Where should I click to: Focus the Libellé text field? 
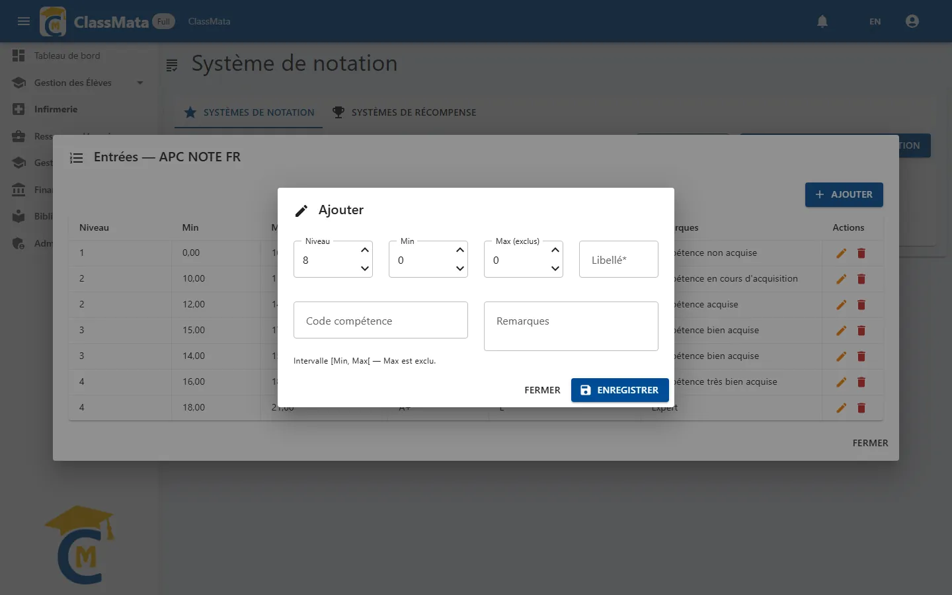(x=619, y=260)
